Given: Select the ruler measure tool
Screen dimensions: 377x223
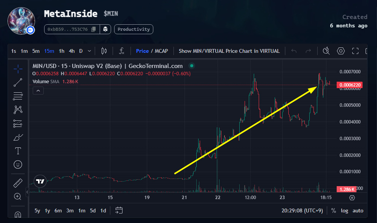Looking at the screenshot, I should point(18,183).
